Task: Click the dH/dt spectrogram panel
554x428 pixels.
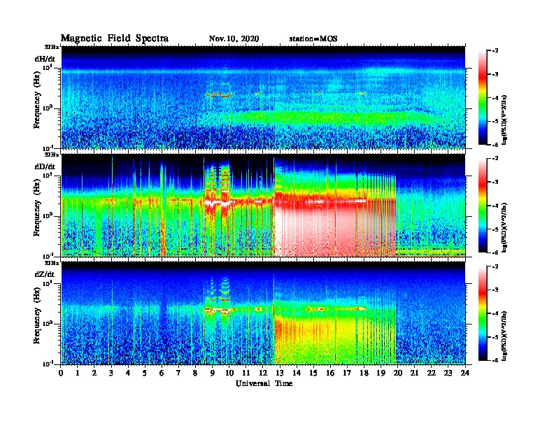Action: click(x=263, y=97)
